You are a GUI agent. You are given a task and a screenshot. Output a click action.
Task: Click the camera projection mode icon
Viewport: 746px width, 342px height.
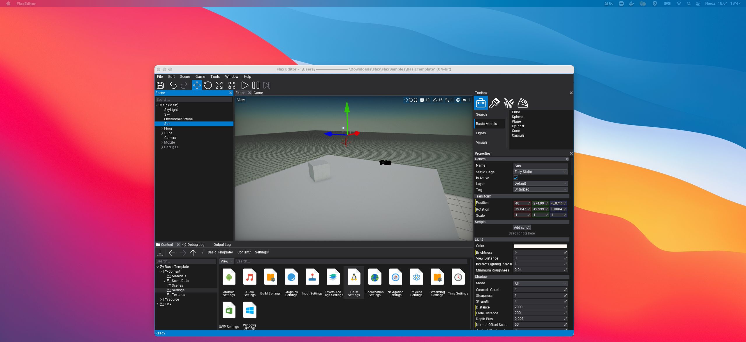tap(458, 99)
